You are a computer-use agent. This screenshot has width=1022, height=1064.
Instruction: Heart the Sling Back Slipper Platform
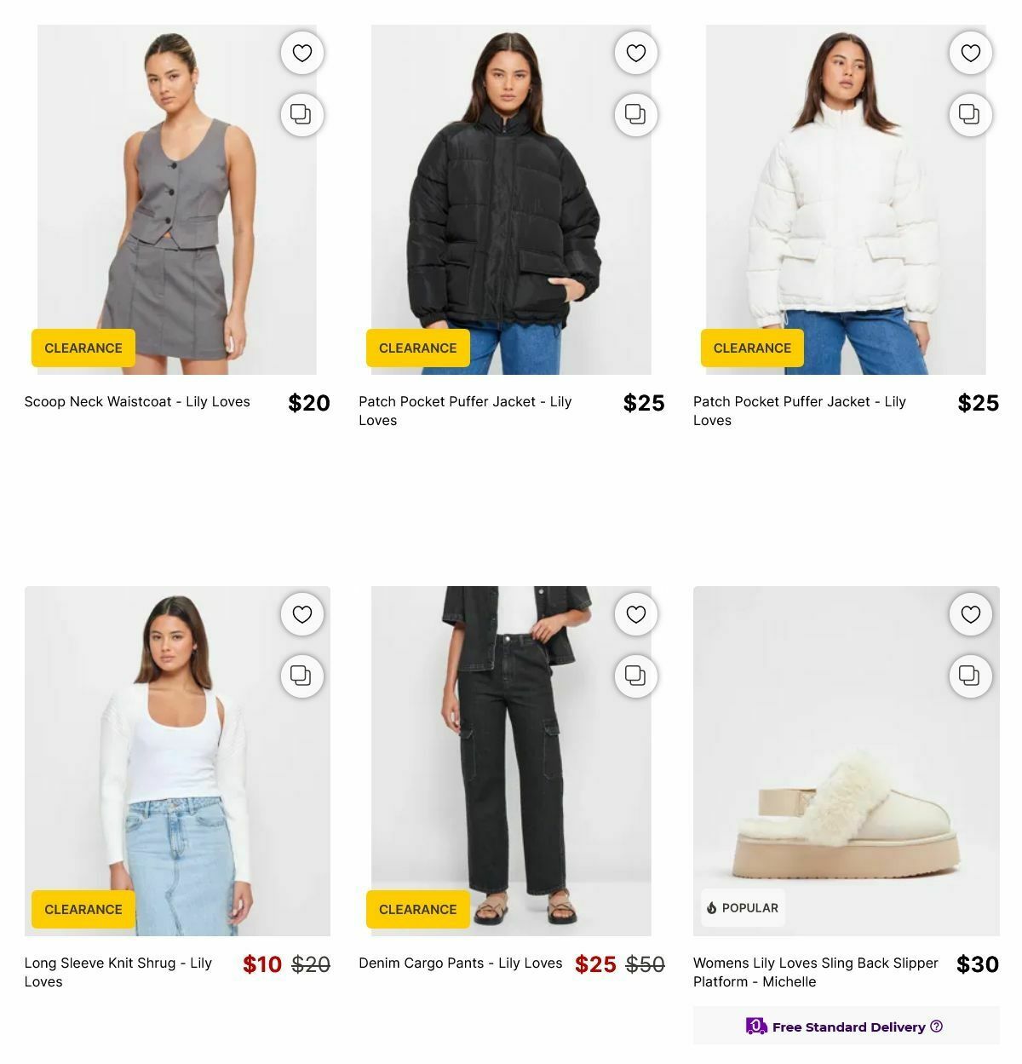(x=971, y=614)
